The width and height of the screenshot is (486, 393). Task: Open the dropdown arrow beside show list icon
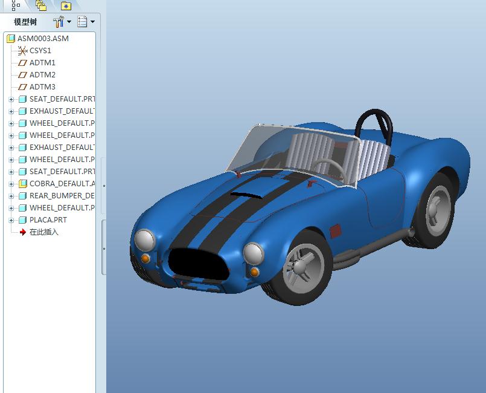tap(92, 22)
